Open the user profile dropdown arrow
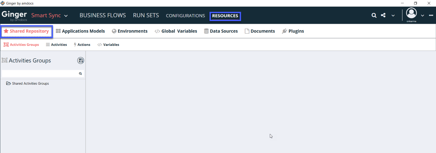Viewport: 436px width, 153px height. coord(422,15)
